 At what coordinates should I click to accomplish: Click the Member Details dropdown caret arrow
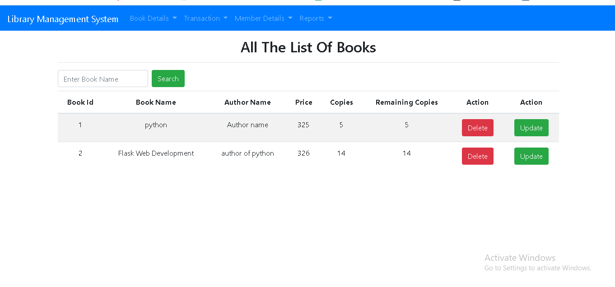click(291, 19)
